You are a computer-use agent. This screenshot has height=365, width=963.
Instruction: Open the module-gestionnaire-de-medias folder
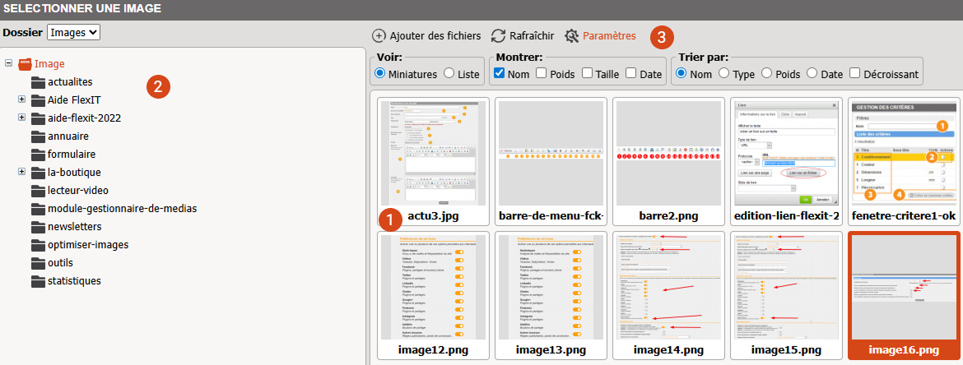(122, 209)
